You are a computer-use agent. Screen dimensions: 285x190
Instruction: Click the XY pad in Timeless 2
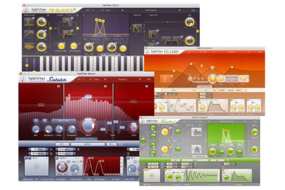[152, 175]
